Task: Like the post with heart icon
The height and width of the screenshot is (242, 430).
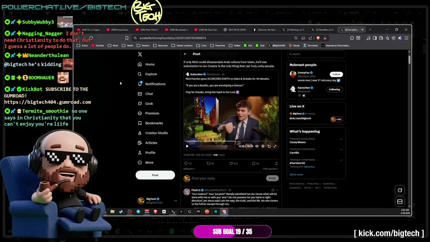Action: [x=231, y=163]
